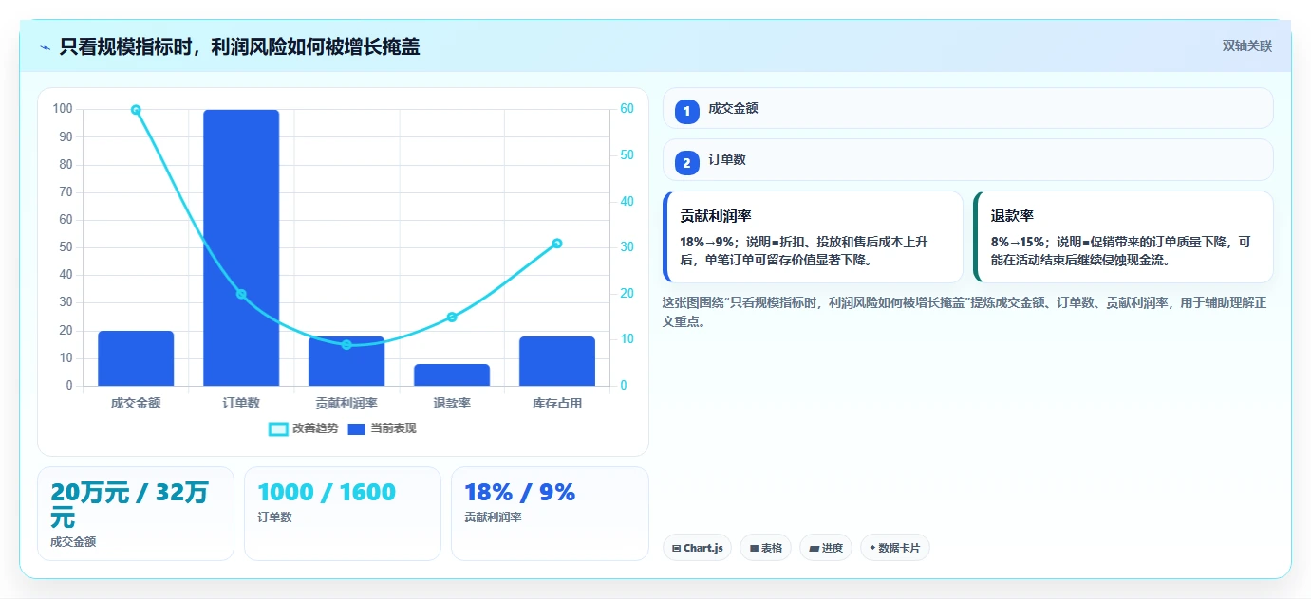Click the x-axis label 成交金额
The width and height of the screenshot is (1311, 599).
tap(136, 403)
